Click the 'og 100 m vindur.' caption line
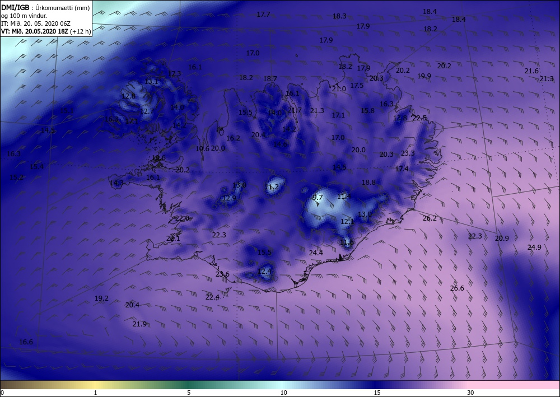560x397 pixels. pyautogui.click(x=24, y=16)
